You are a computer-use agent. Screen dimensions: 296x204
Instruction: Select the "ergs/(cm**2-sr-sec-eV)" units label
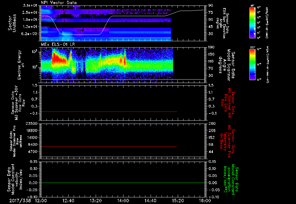(268, 65)
